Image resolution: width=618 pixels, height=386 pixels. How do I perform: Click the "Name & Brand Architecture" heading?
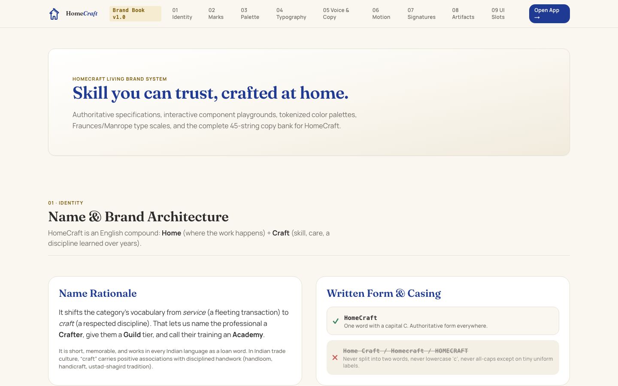138,217
